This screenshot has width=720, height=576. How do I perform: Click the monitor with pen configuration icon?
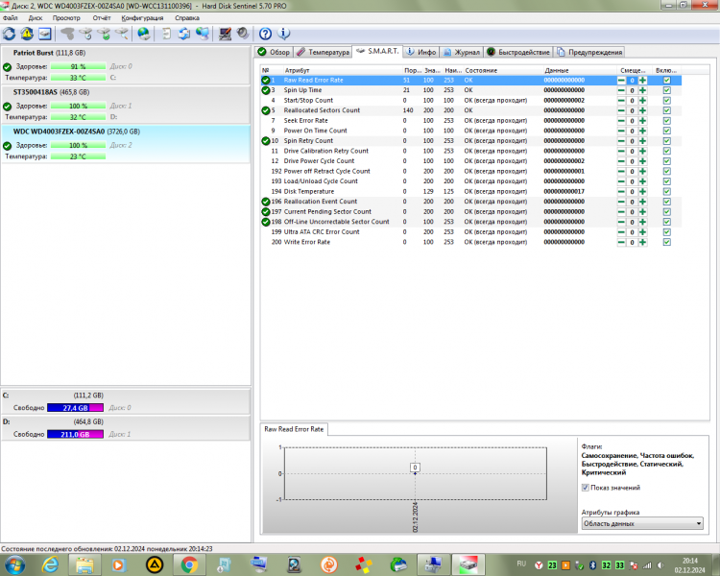pyautogui.click(x=225, y=34)
